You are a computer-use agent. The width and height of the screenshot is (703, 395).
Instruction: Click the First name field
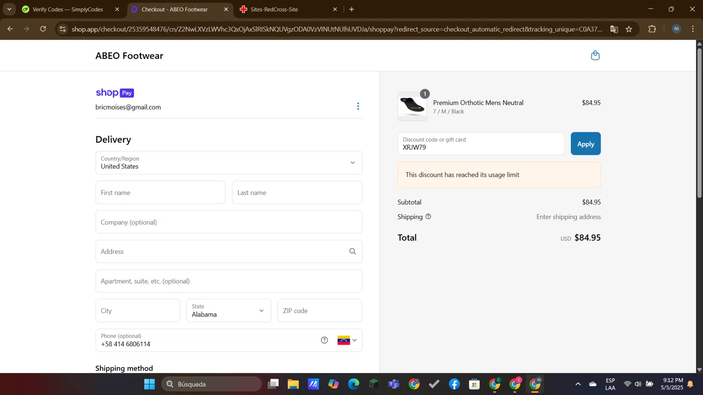[x=160, y=192]
